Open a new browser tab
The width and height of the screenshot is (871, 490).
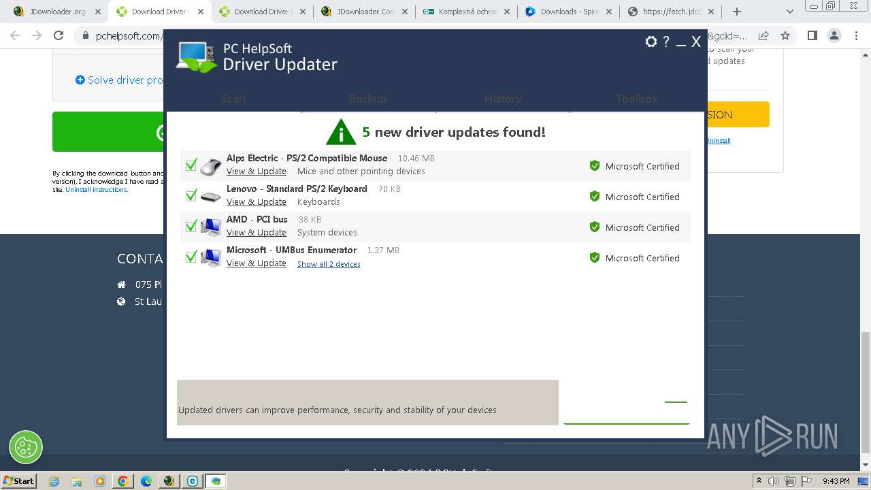pyautogui.click(x=736, y=12)
